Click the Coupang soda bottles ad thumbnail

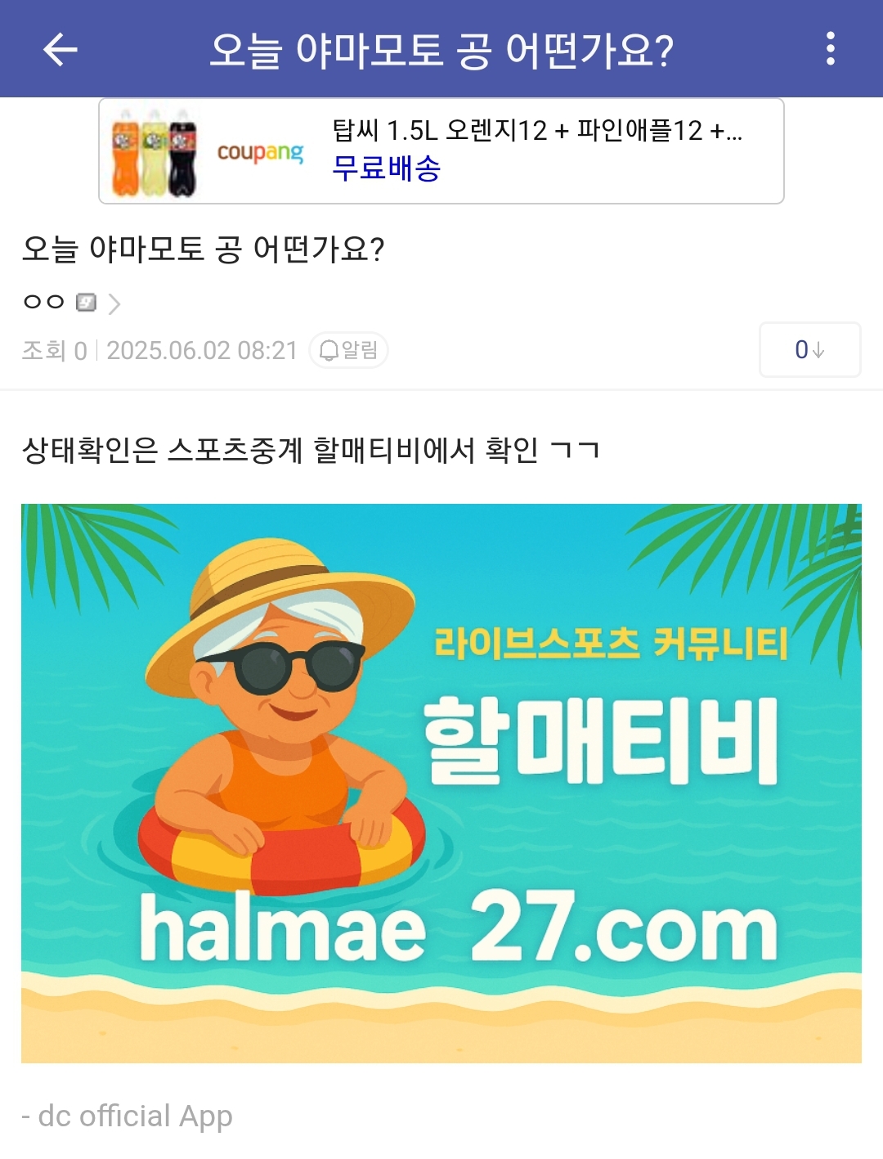154,152
